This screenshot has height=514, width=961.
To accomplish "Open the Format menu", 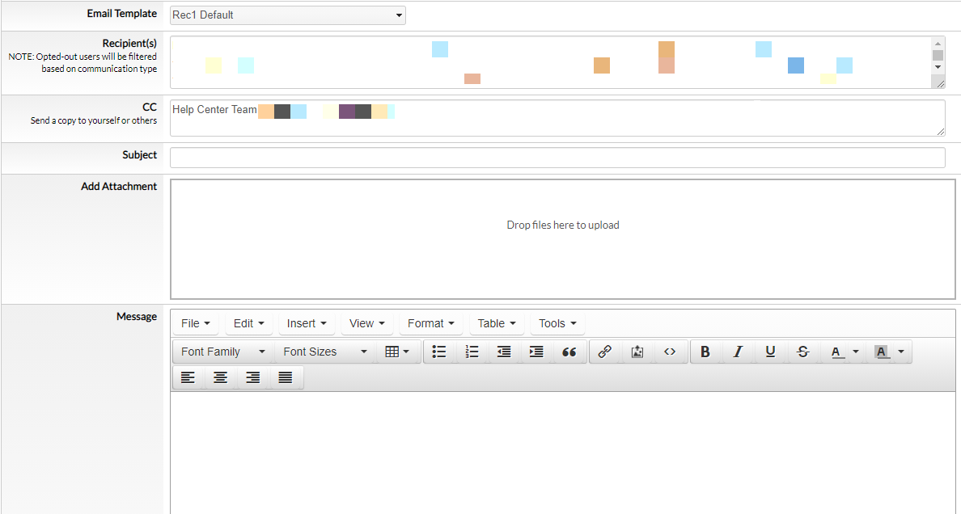I will tap(431, 323).
